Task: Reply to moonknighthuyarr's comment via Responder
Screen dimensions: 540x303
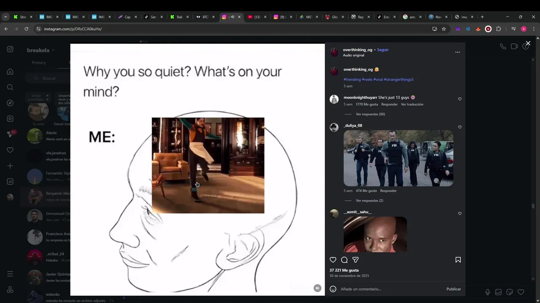Action: click(x=389, y=104)
